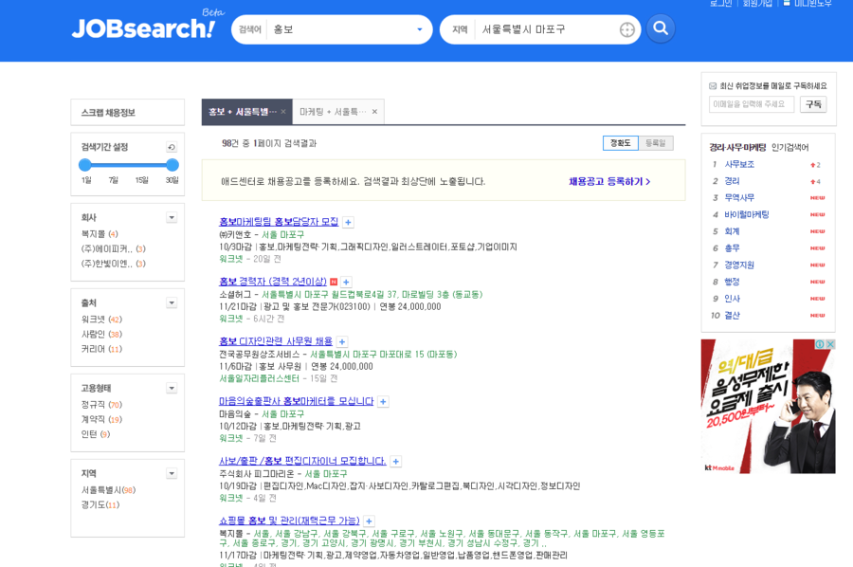Filter by employment type 정규직 (70)

(101, 405)
